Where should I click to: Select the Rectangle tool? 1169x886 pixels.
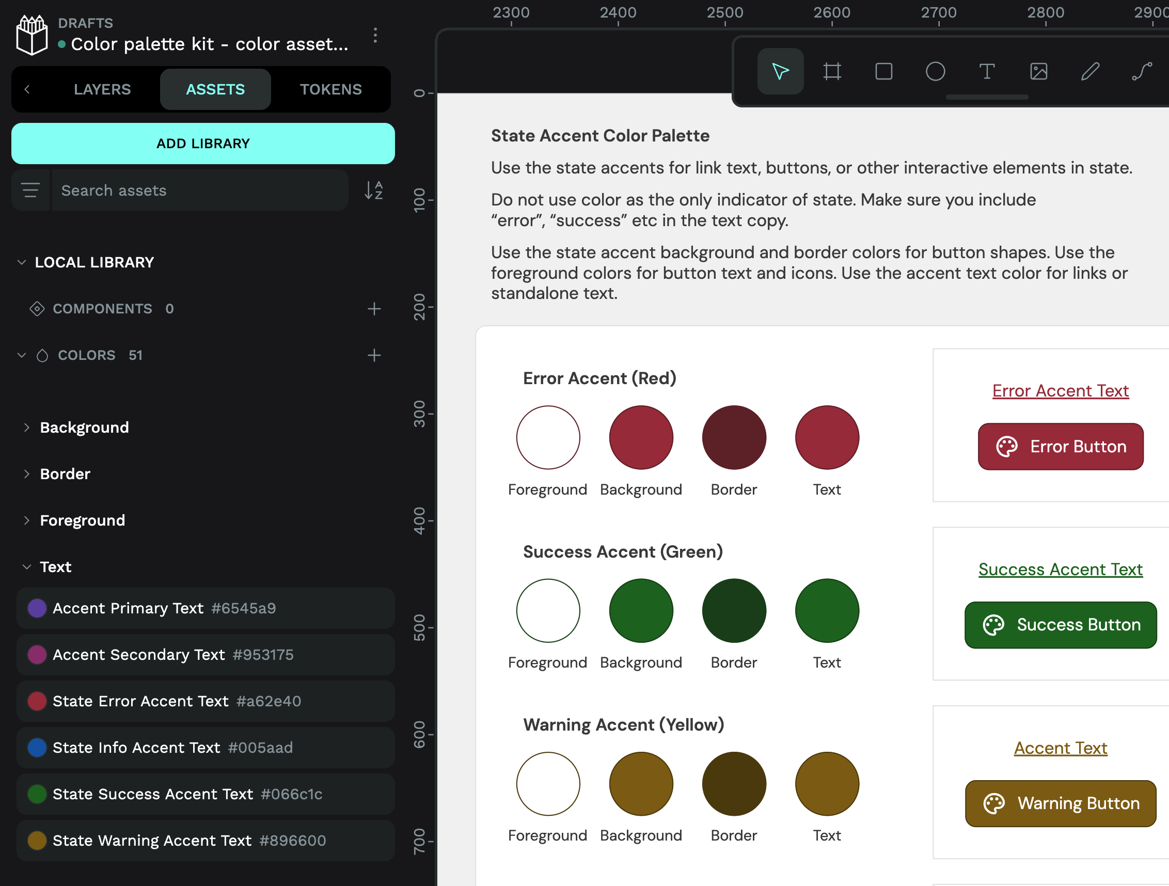click(x=883, y=71)
